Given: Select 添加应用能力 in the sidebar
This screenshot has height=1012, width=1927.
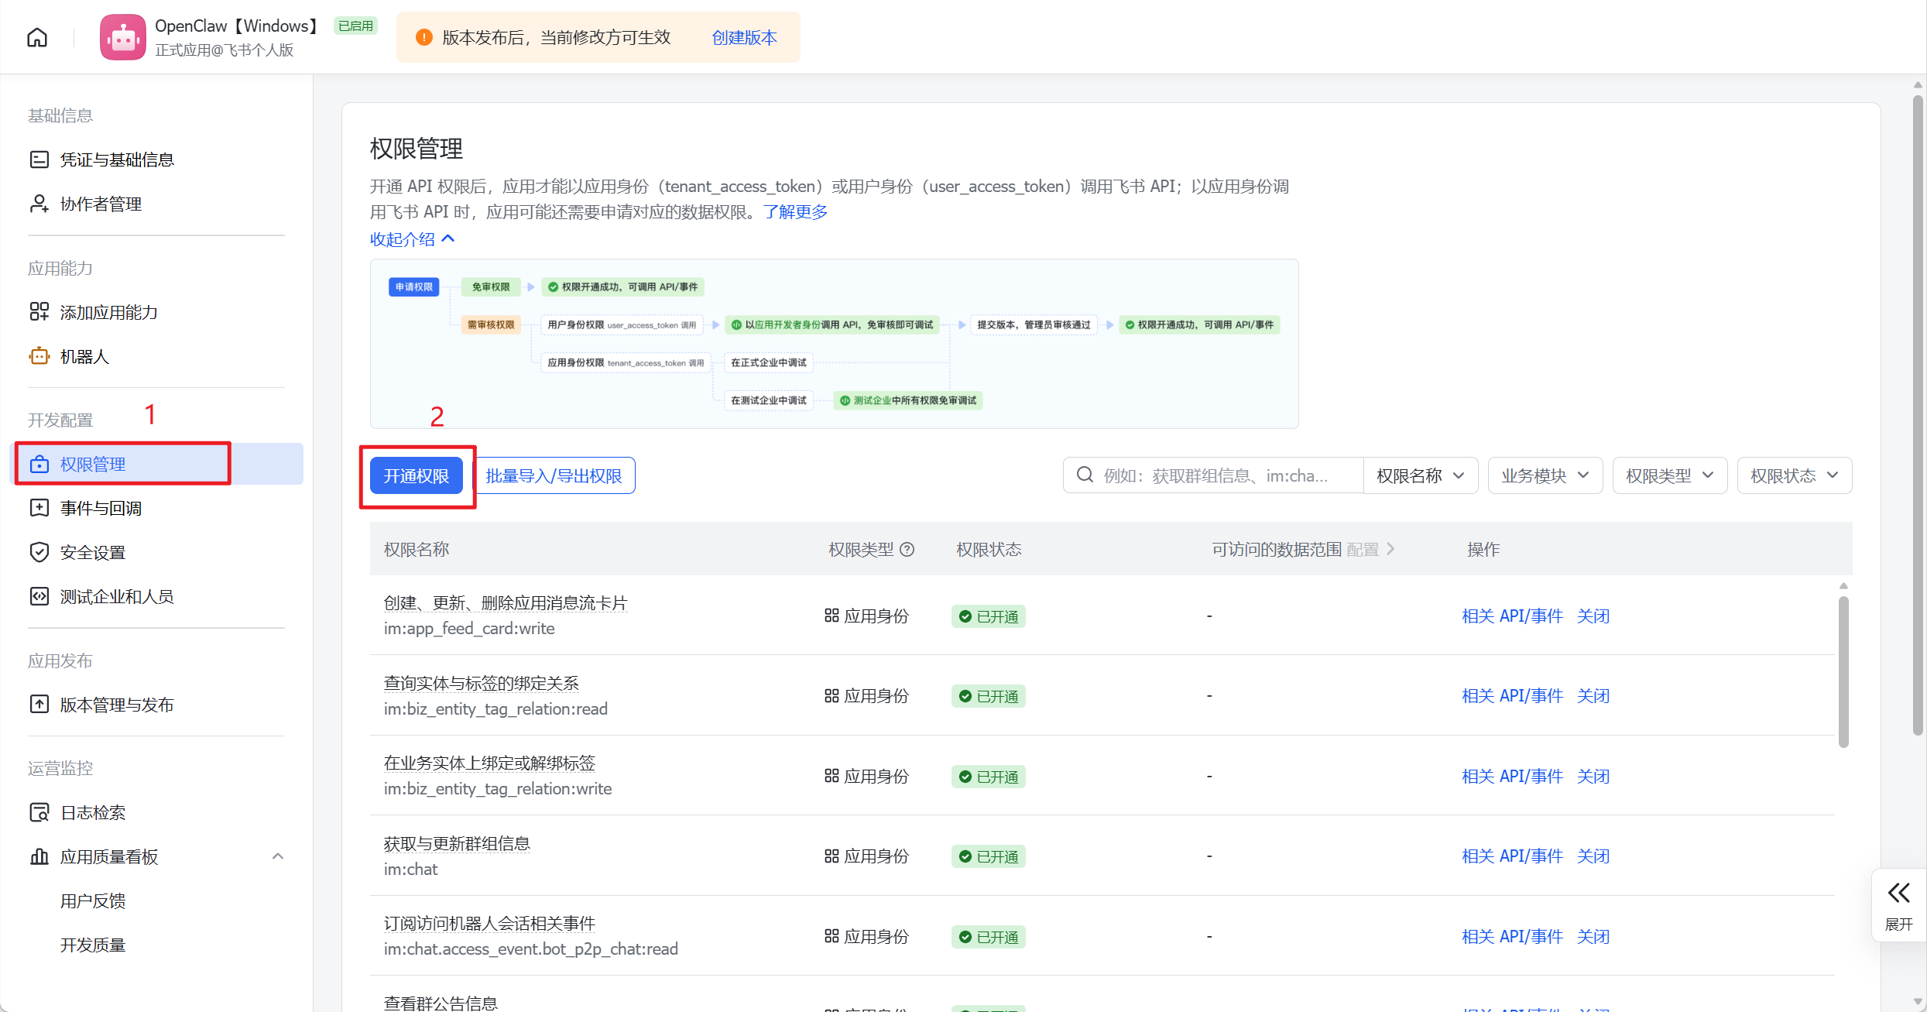Looking at the screenshot, I should click(108, 312).
